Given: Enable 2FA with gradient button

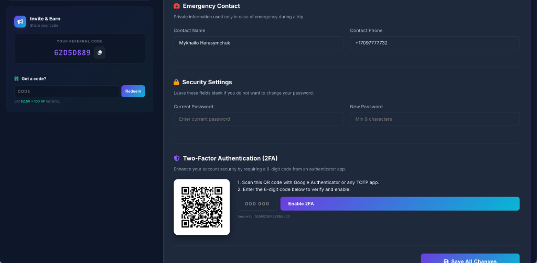Looking at the screenshot, I should pyautogui.click(x=400, y=203).
